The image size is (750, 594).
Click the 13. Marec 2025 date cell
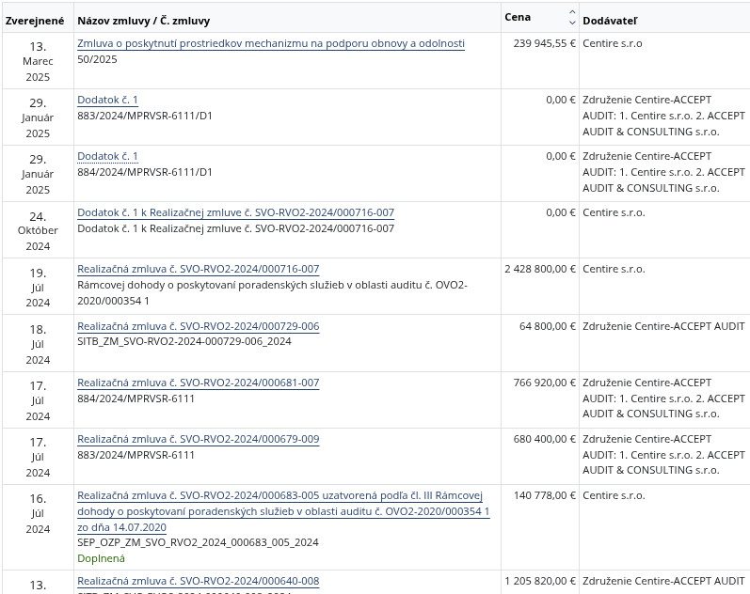click(x=38, y=60)
